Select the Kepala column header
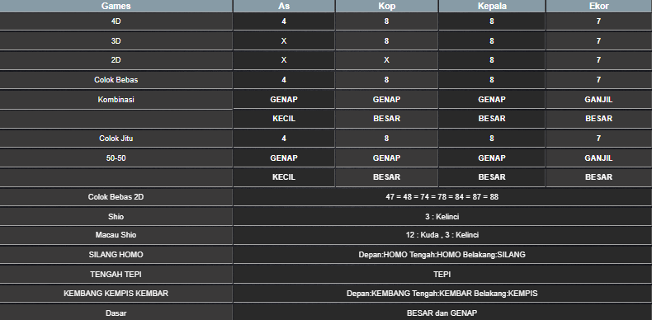Screen dimensions: 652x320 click(x=492, y=6)
